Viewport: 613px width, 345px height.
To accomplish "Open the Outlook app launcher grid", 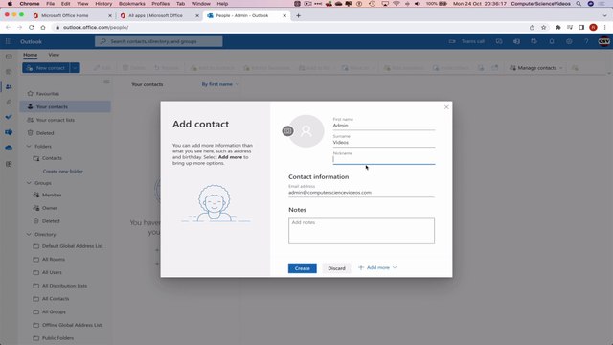I will point(9,41).
